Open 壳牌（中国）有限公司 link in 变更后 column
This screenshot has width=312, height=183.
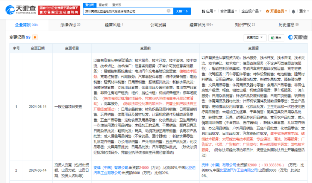click(x=219, y=165)
